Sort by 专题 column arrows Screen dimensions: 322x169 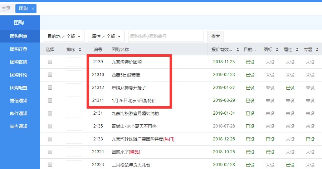point(317,50)
